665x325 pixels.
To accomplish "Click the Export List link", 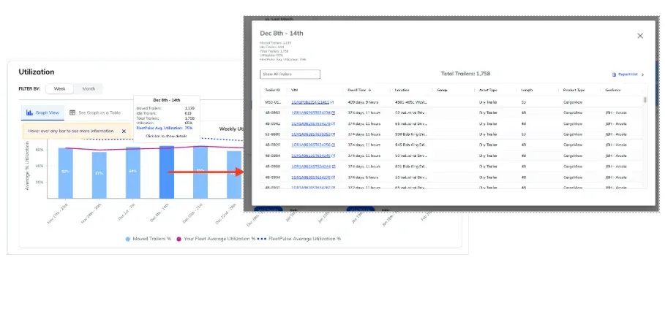I will 628,74.
